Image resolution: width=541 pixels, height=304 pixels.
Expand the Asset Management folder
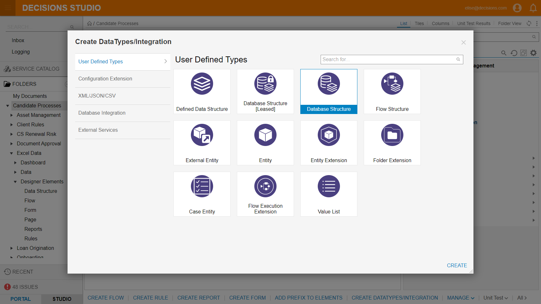coord(11,115)
